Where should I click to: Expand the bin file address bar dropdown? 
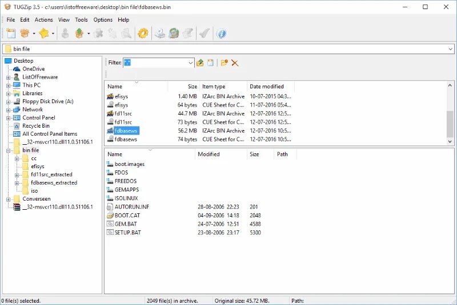point(451,49)
